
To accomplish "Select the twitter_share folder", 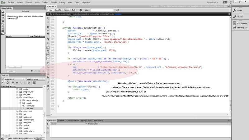I will 28,131.
